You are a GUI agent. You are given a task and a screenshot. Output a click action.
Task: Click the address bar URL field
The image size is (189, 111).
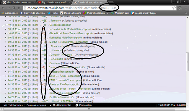(x=98, y=8)
